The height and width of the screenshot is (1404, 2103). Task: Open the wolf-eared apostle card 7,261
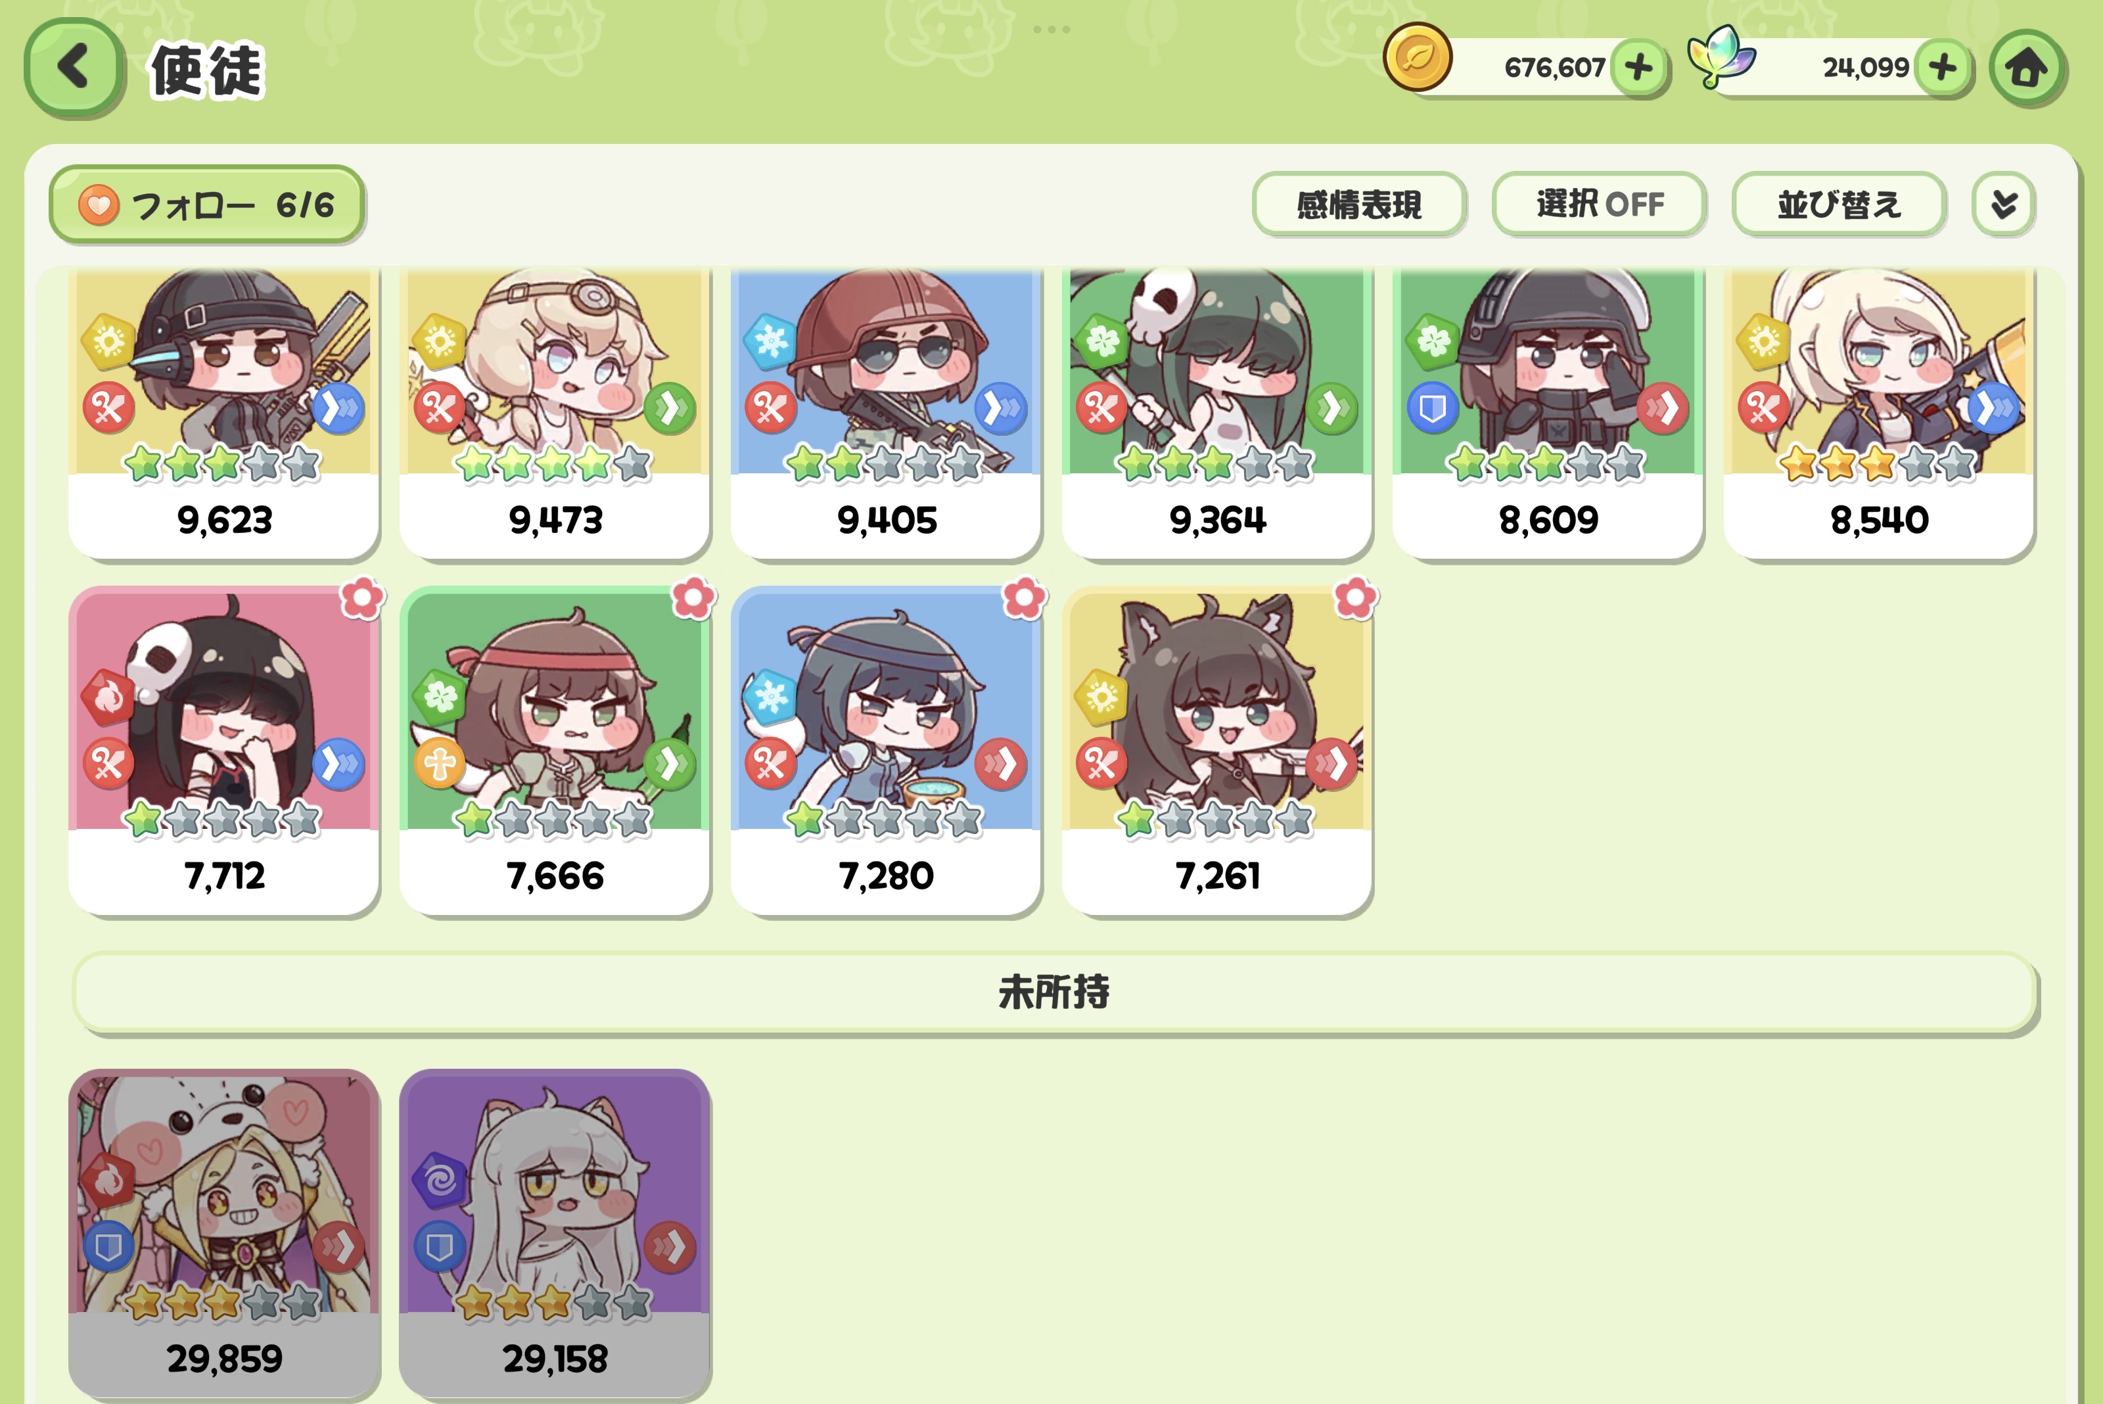point(1216,751)
